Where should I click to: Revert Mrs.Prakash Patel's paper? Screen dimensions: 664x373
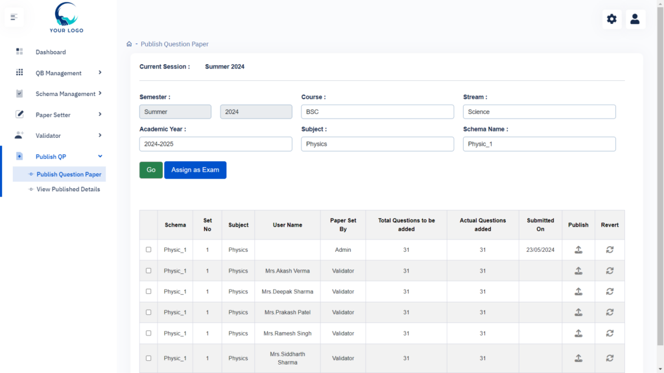point(610,312)
